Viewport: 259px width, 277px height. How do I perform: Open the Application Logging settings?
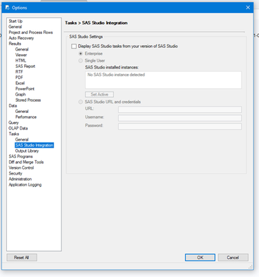pyautogui.click(x=25, y=185)
